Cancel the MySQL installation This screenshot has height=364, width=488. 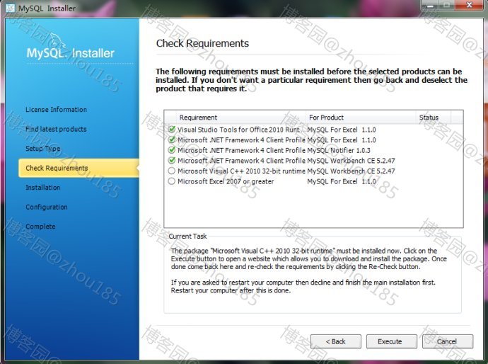point(448,341)
